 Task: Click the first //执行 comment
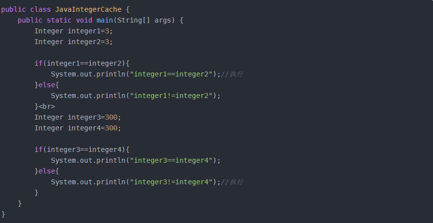point(232,74)
